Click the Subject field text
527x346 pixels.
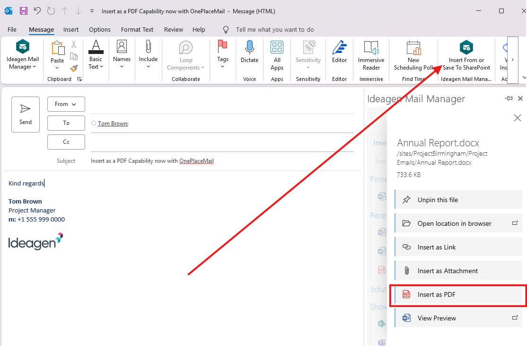(152, 161)
